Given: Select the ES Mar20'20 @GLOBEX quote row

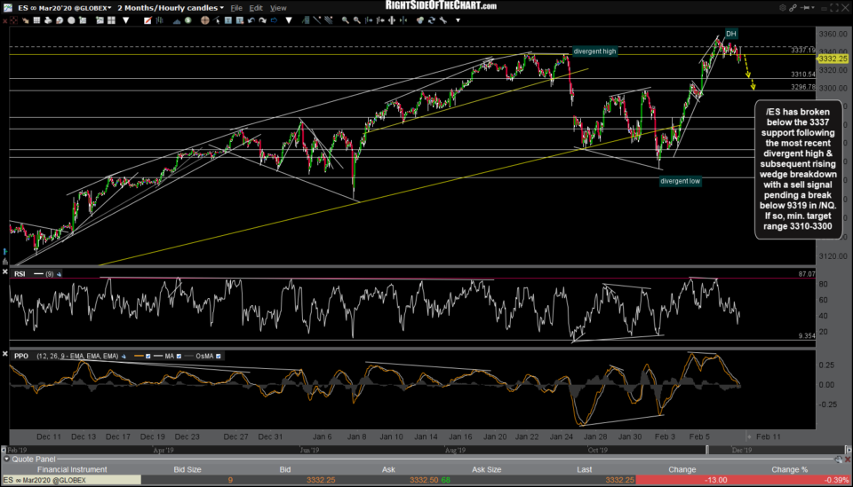Looking at the screenshot, I should click(426, 480).
